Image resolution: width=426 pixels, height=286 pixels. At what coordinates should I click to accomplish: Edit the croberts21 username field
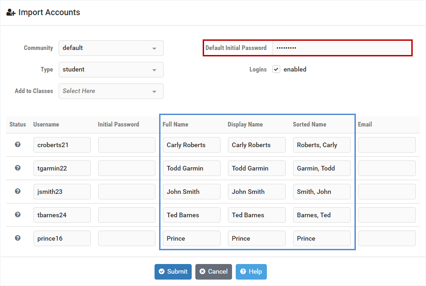(x=62, y=145)
